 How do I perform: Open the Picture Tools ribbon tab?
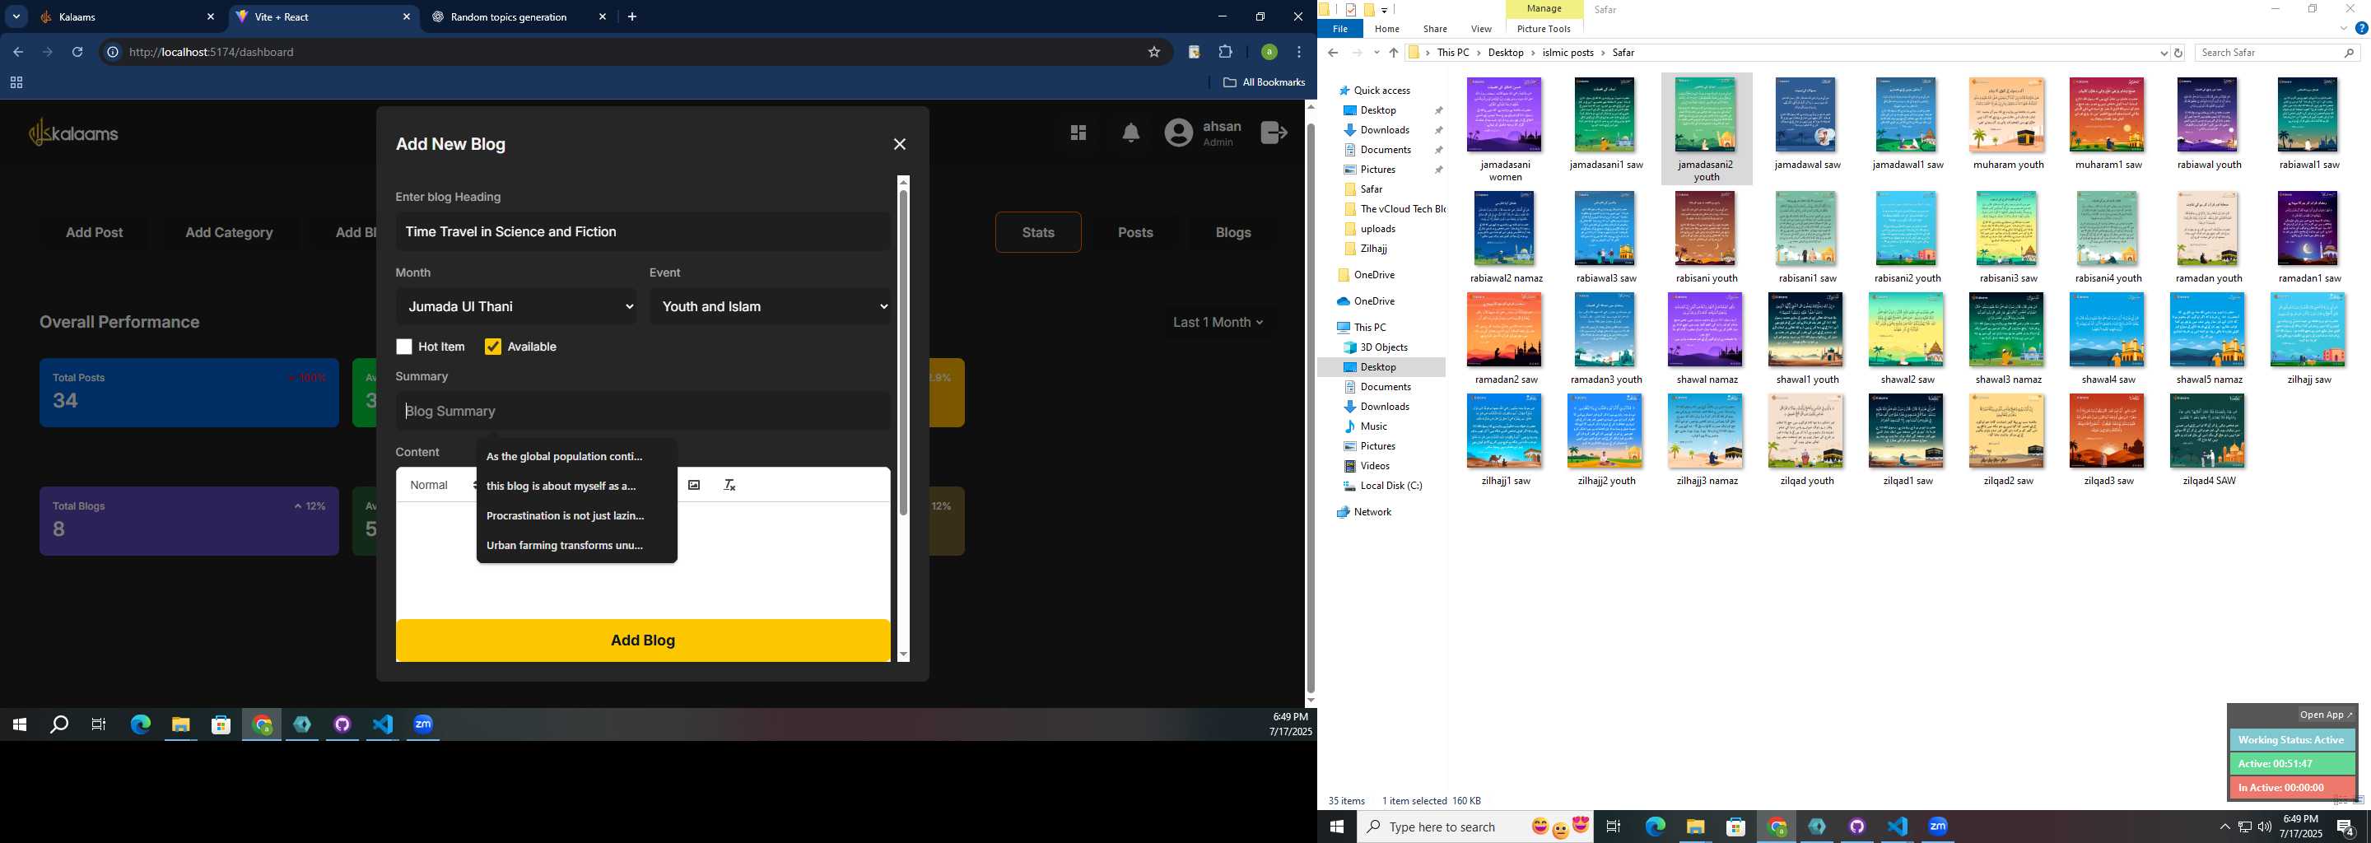click(x=1544, y=29)
